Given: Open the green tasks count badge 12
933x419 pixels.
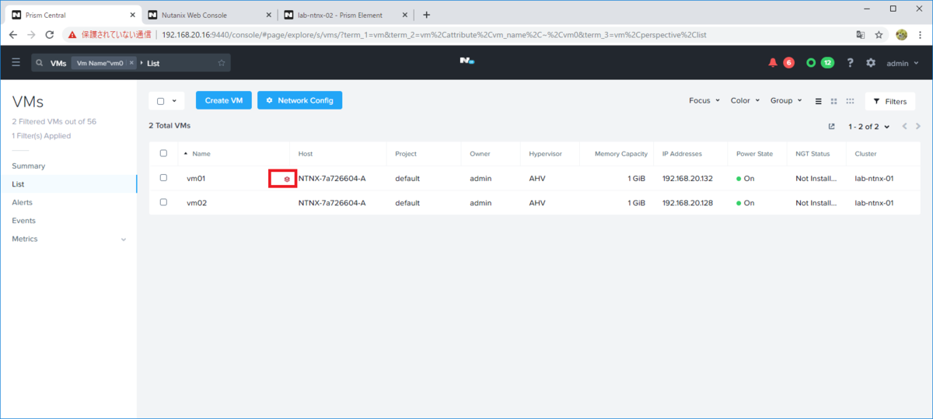Looking at the screenshot, I should coord(827,63).
